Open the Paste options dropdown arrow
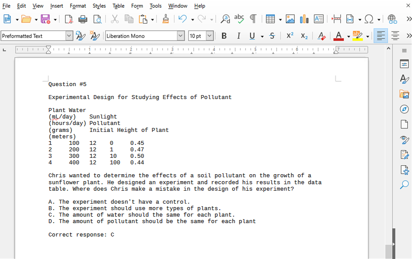The image size is (412, 259). point(153,20)
